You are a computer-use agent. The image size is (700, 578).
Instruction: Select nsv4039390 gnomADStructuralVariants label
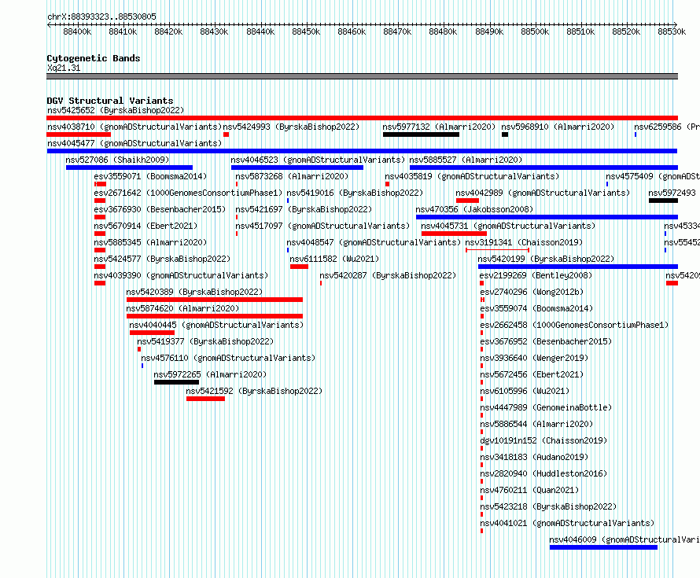(x=181, y=275)
